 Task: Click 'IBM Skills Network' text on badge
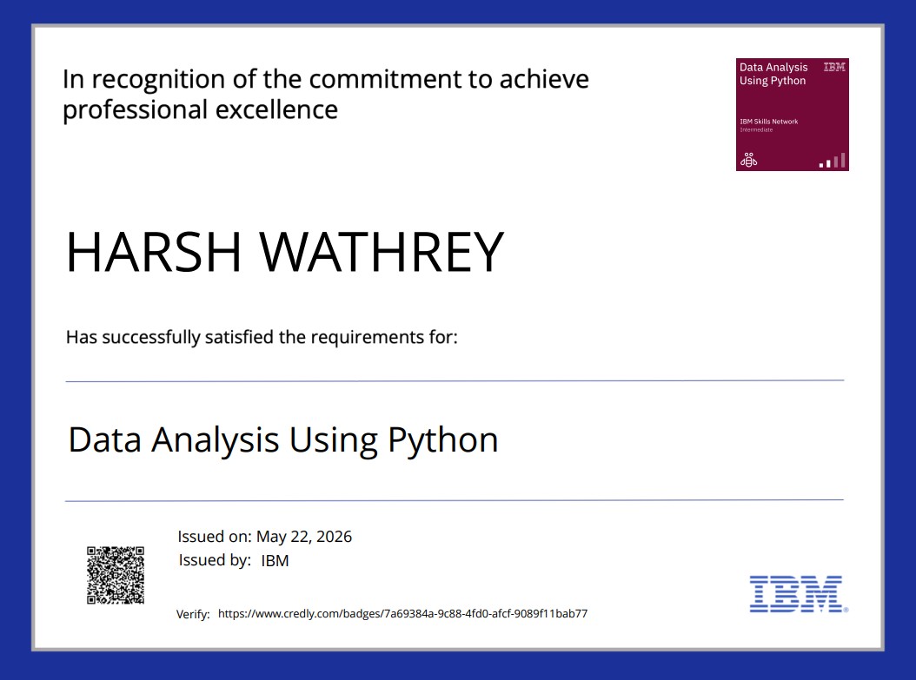coord(769,122)
